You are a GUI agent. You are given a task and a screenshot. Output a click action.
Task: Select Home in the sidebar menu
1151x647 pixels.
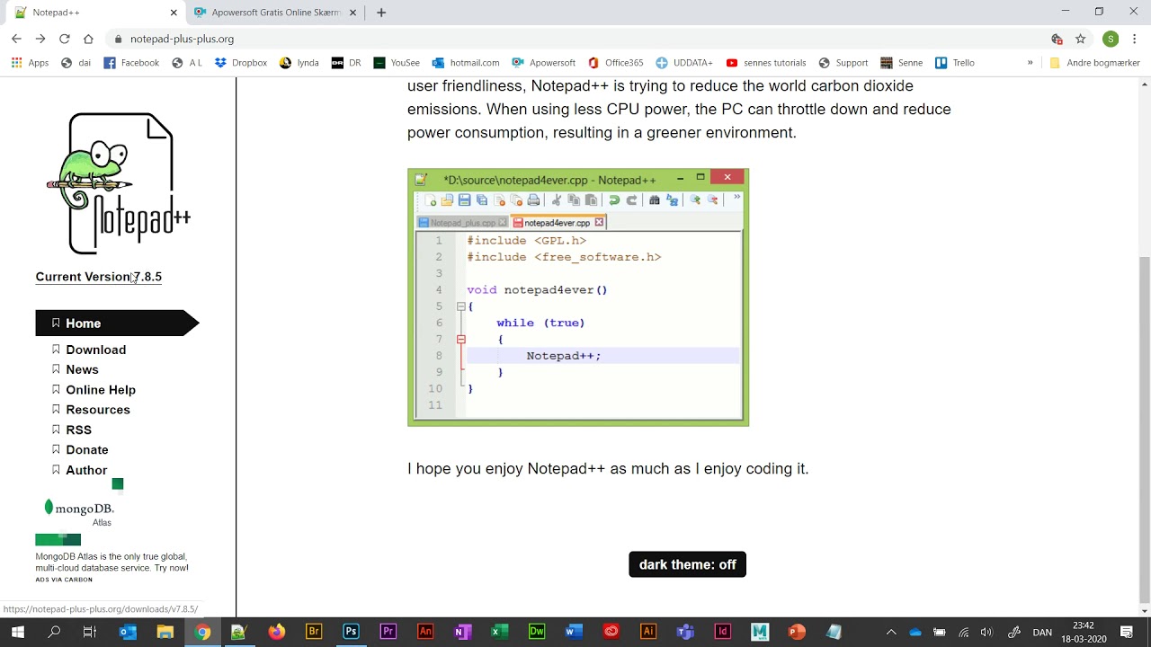117,323
